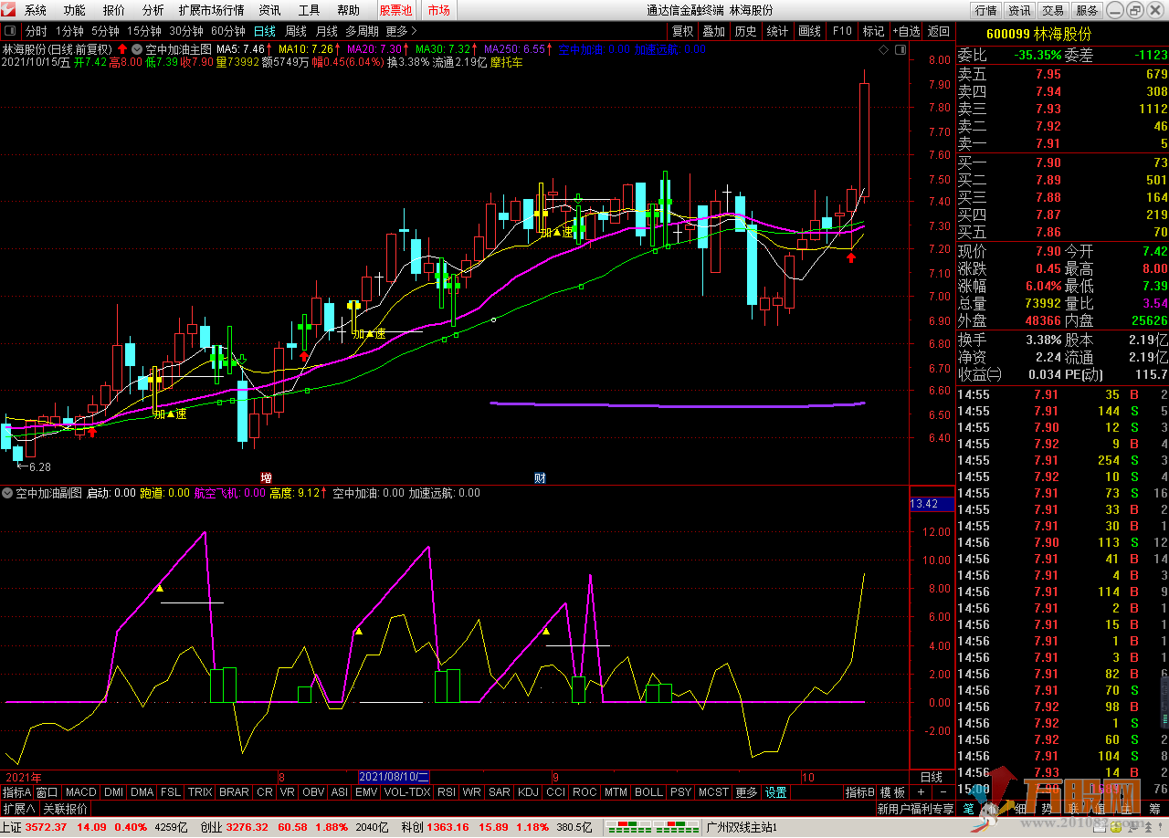Click 返回 to go back

point(939,31)
